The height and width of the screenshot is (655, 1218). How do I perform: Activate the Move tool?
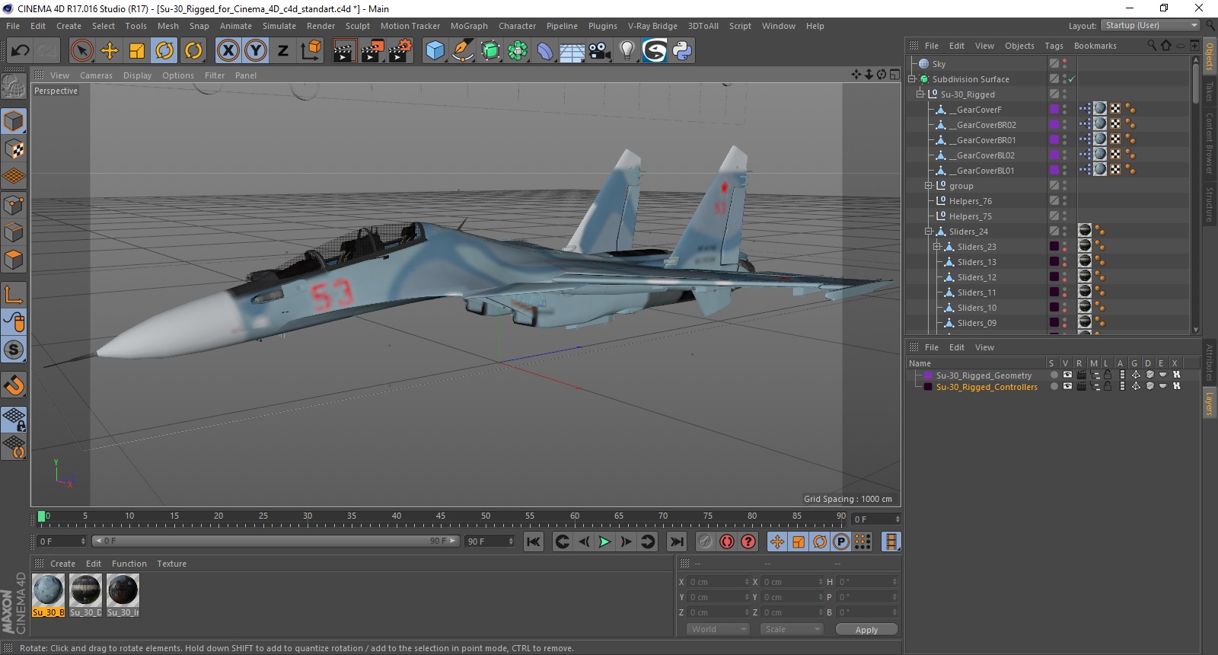[x=110, y=51]
